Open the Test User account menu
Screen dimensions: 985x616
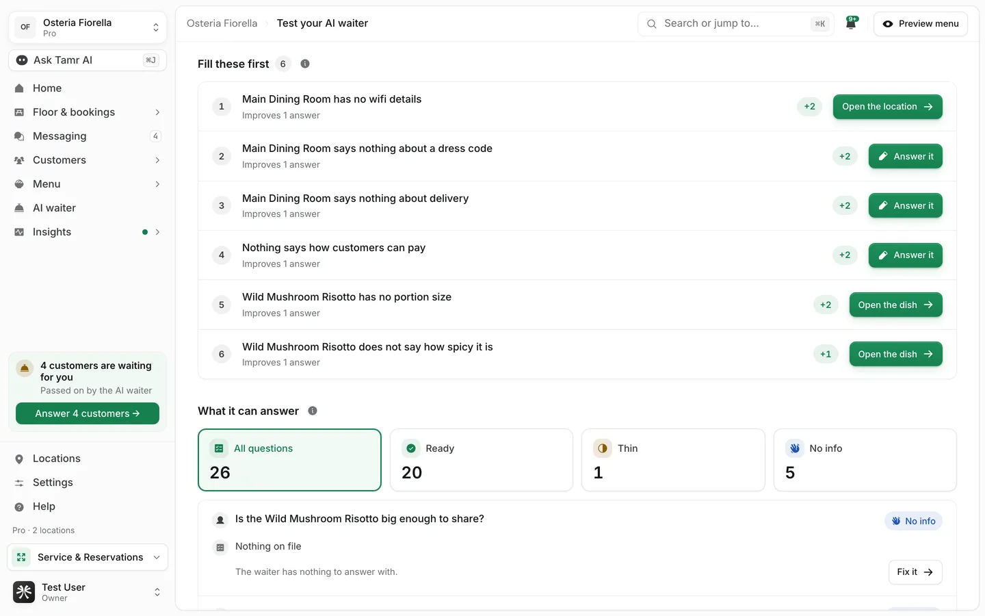tap(88, 592)
